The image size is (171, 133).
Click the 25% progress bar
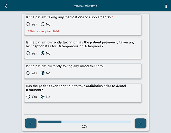tap(84, 122)
